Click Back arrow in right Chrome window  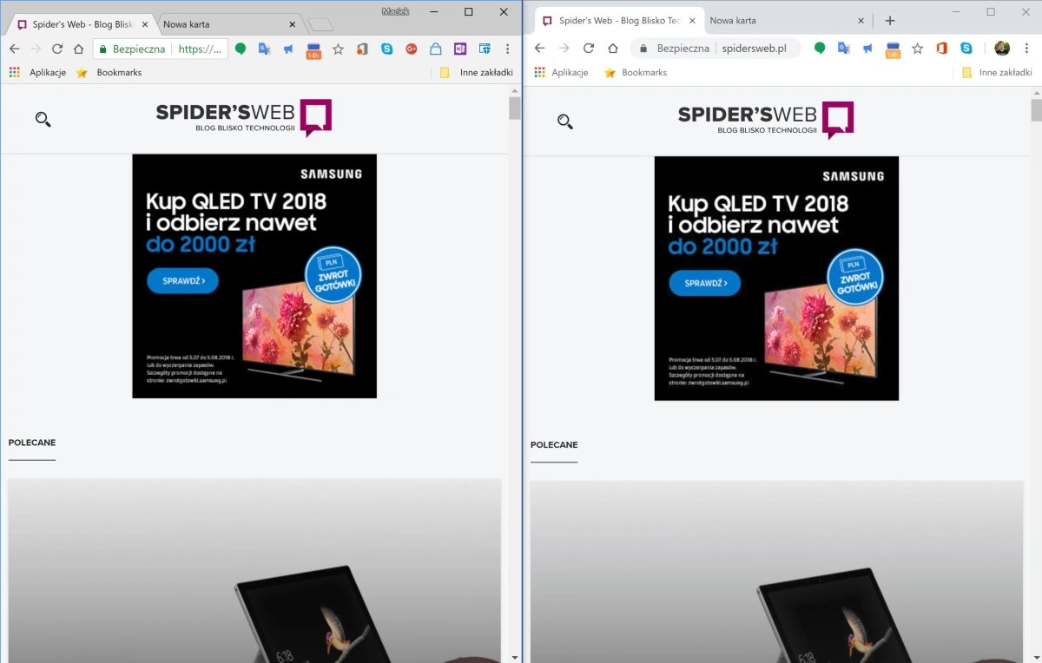[x=539, y=49]
